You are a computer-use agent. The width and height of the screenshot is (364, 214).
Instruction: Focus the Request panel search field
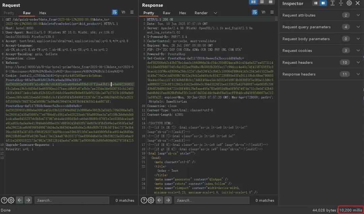pos(72,200)
